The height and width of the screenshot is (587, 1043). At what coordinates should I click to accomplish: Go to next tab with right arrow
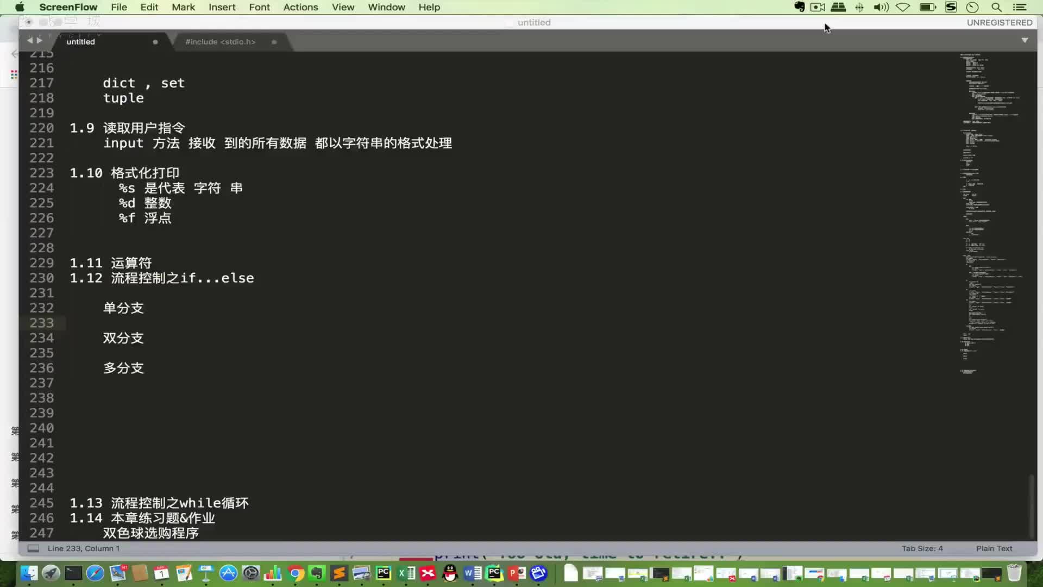pyautogui.click(x=39, y=40)
